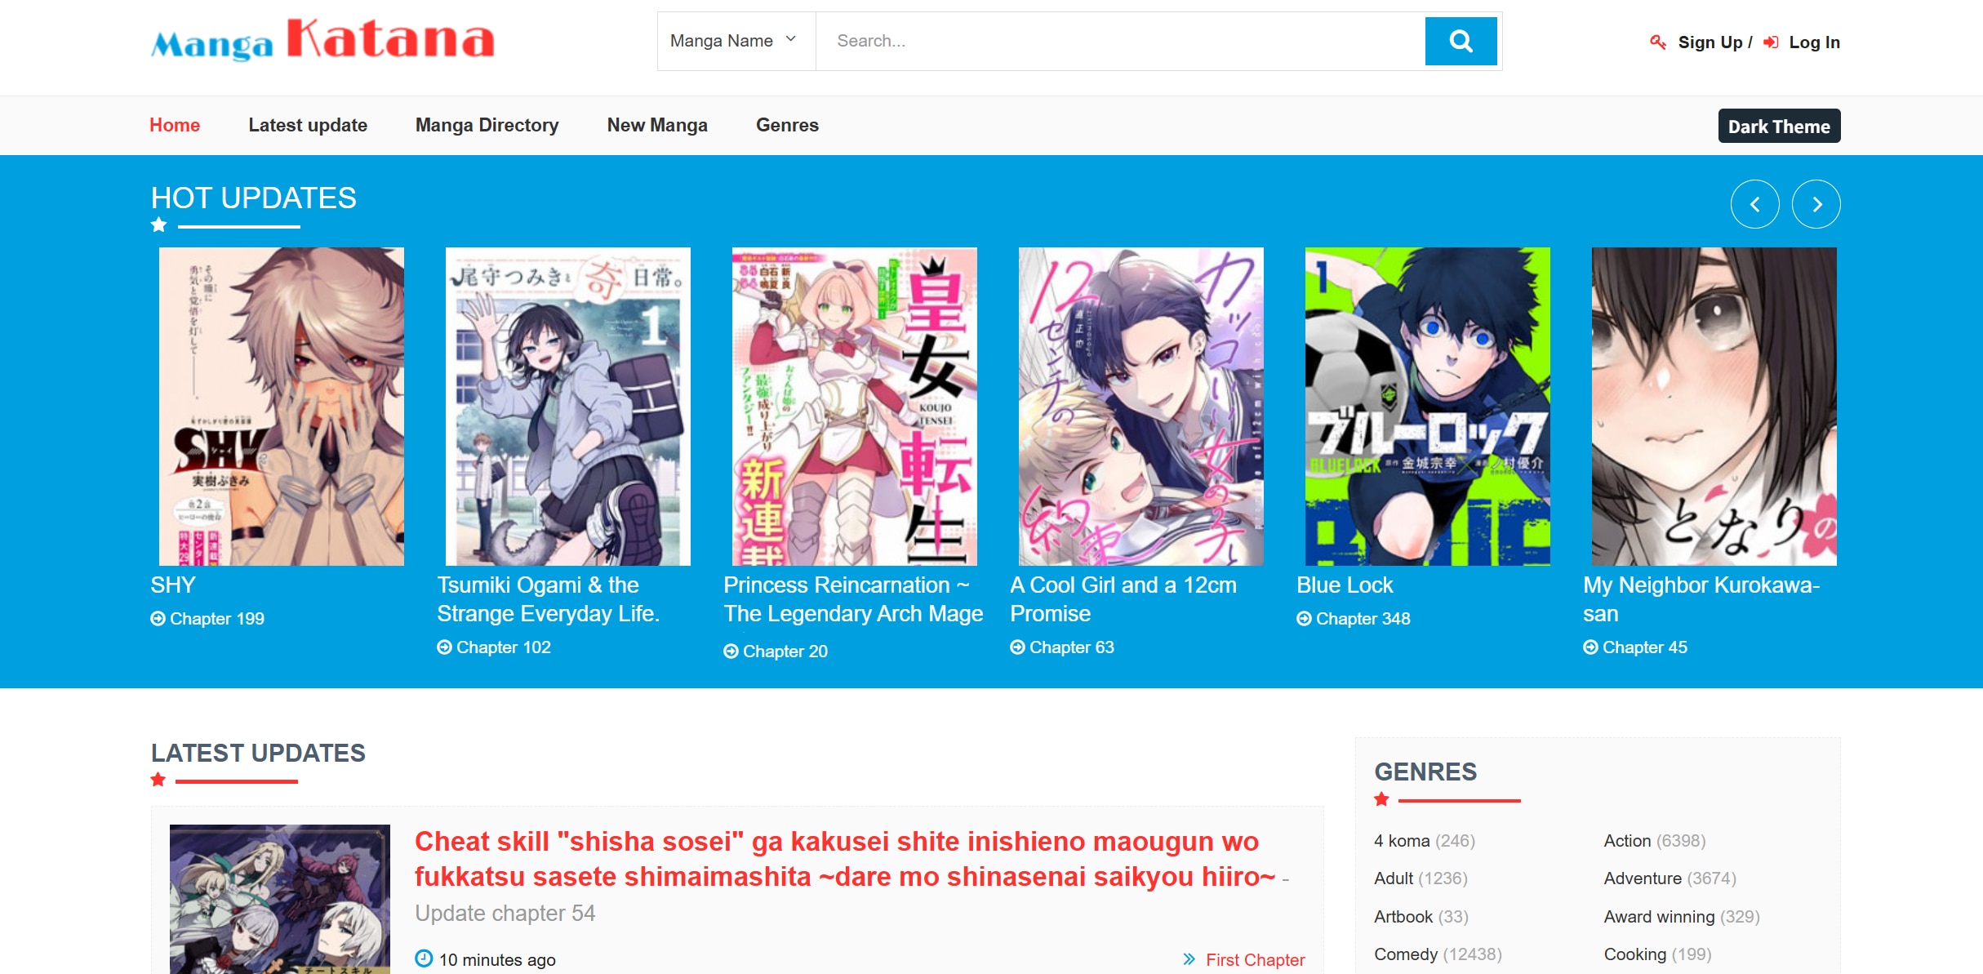Open Genres in the navigation bar
1983x974 pixels.
pos(787,125)
